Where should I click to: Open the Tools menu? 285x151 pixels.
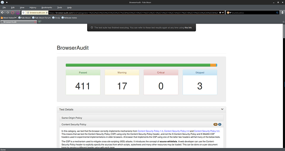59,7
